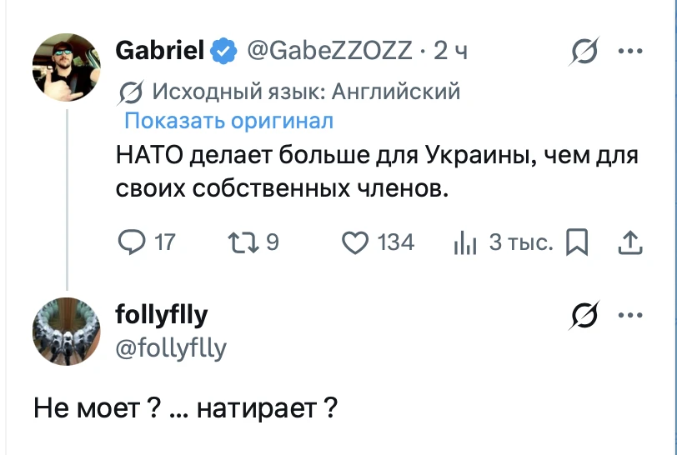Open Gabriel's profile avatar photo
The height and width of the screenshot is (455, 677).
click(67, 67)
